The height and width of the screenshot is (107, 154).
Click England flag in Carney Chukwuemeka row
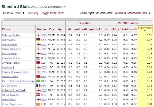point(38,72)
